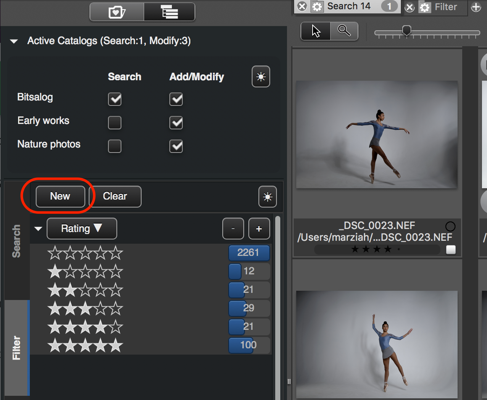Select the Filter tab at the top
487x400 pixels.
(x=446, y=7)
